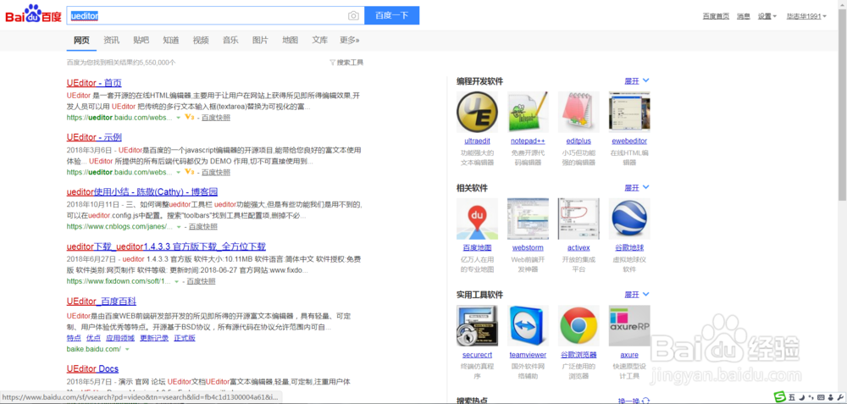The width and height of the screenshot is (847, 404).
Task: Click the teamviewer icon
Action: (x=528, y=326)
